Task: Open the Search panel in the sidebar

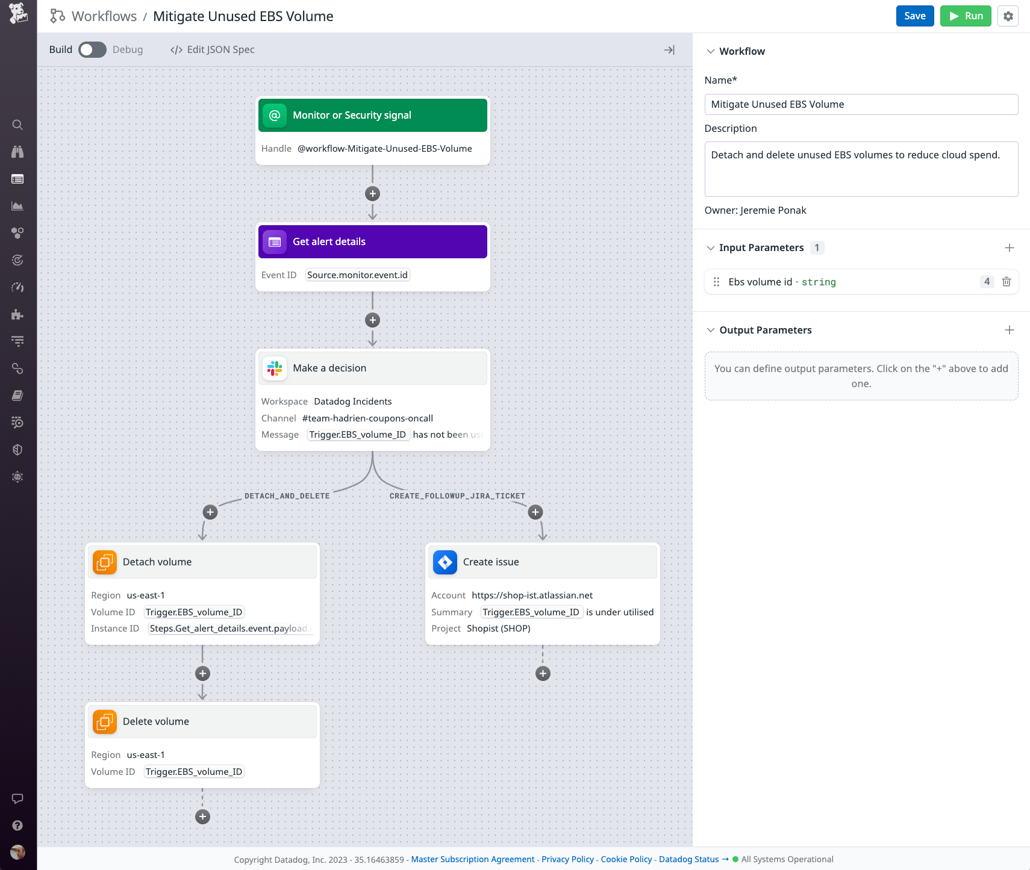Action: 17,125
